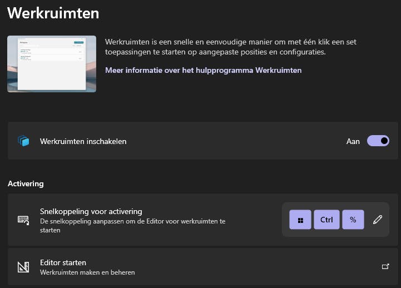
Task: Click the 'Werkruimten inschakelen' label
Action: coord(83,141)
